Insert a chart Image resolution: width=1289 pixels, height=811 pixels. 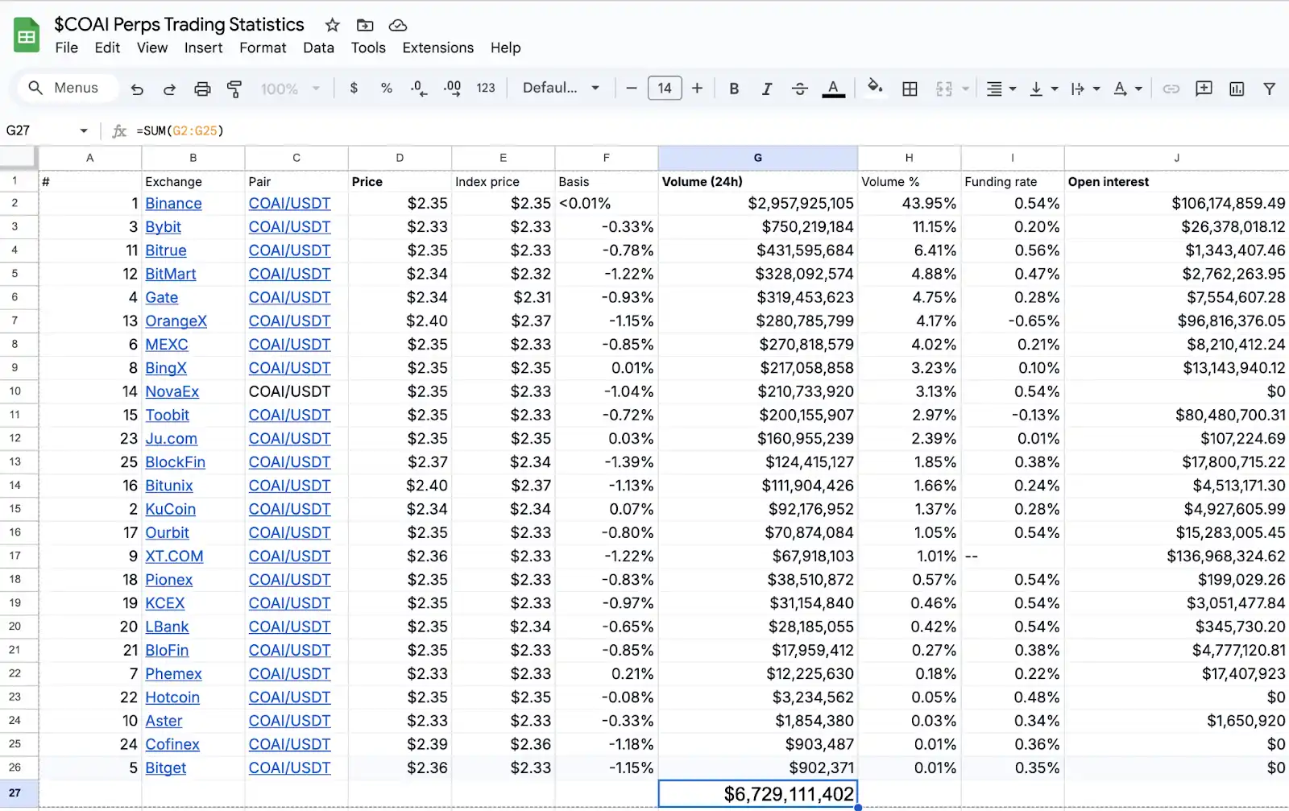point(1237,89)
